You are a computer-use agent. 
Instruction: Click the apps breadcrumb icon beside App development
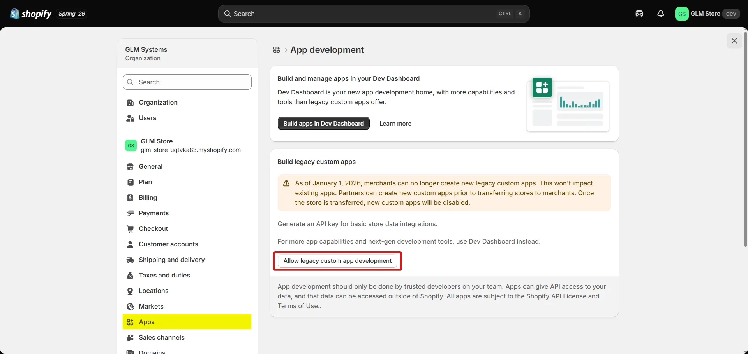point(277,50)
